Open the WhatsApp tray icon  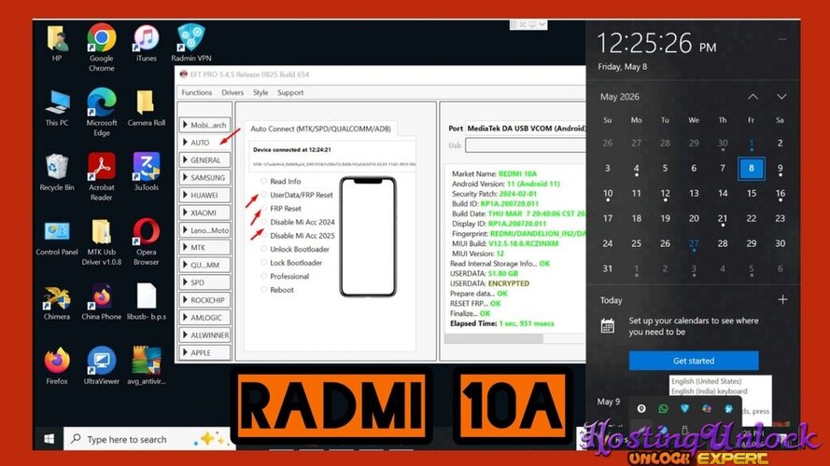coord(663,408)
